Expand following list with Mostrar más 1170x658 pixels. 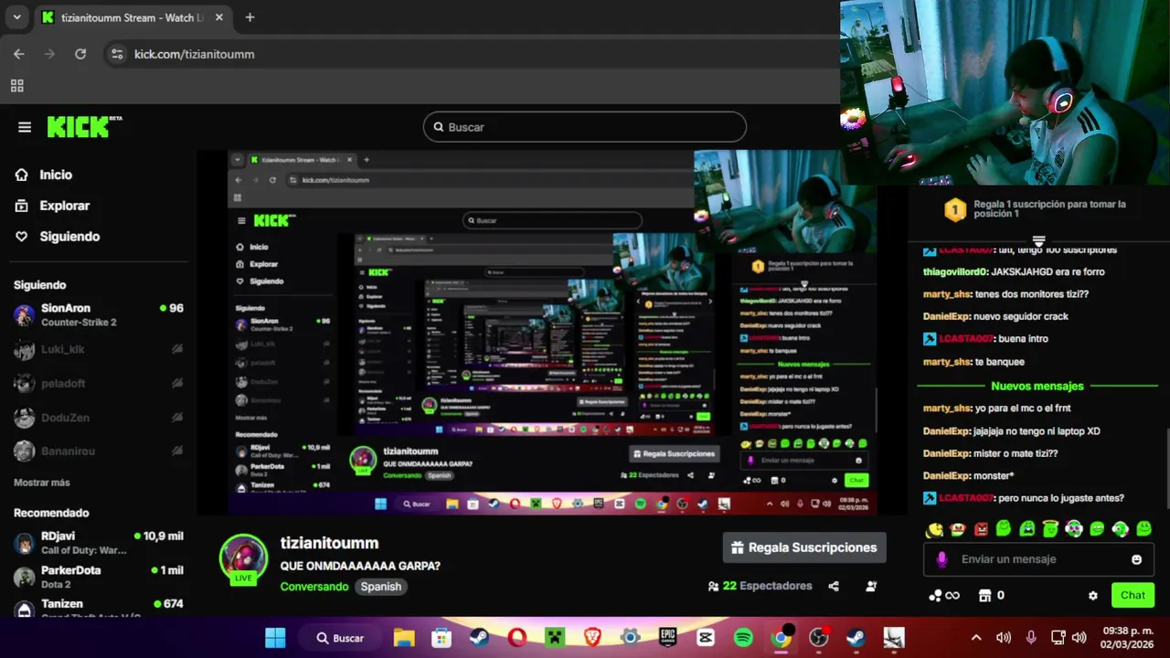pyautogui.click(x=41, y=483)
